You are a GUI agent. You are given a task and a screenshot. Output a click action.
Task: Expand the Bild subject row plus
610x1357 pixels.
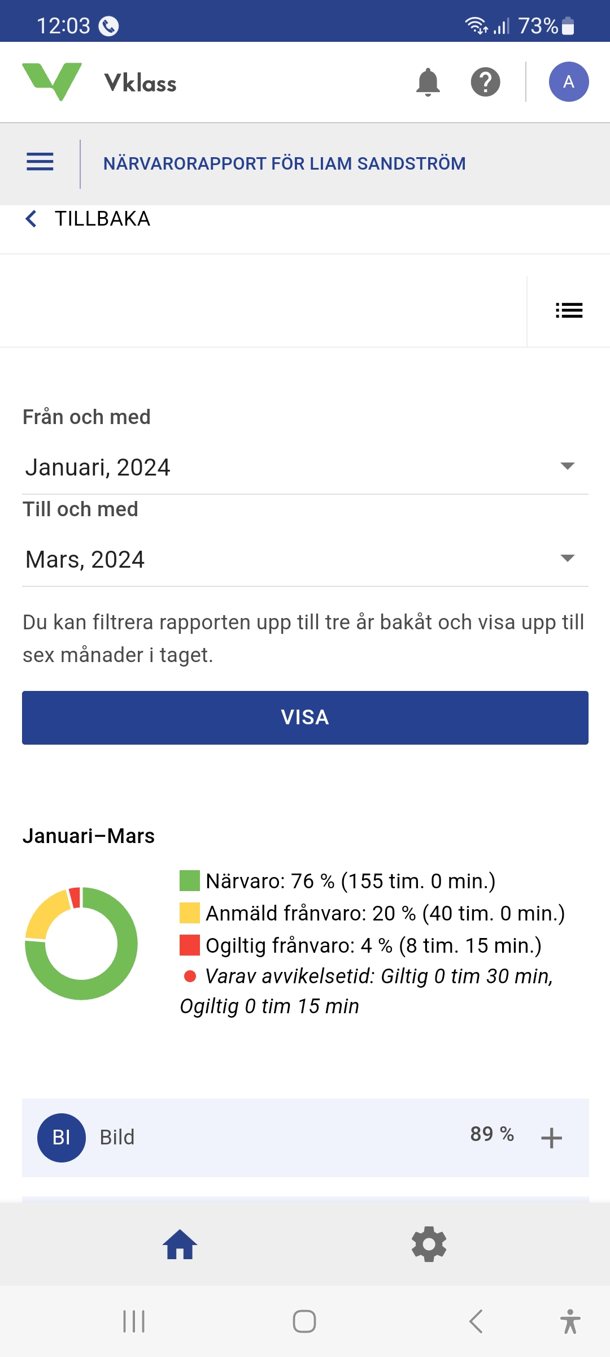551,1138
